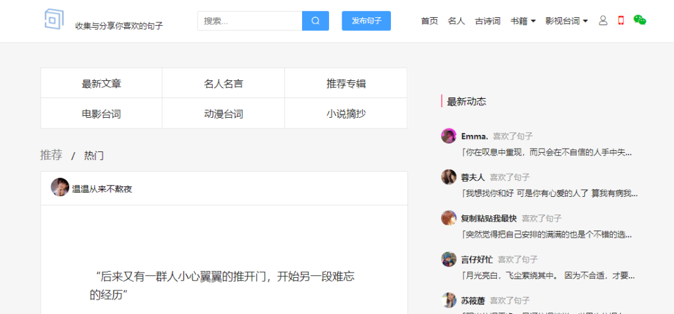The height and width of the screenshot is (314, 674).
Task: Select the 电影台词 category
Action: pos(101,114)
